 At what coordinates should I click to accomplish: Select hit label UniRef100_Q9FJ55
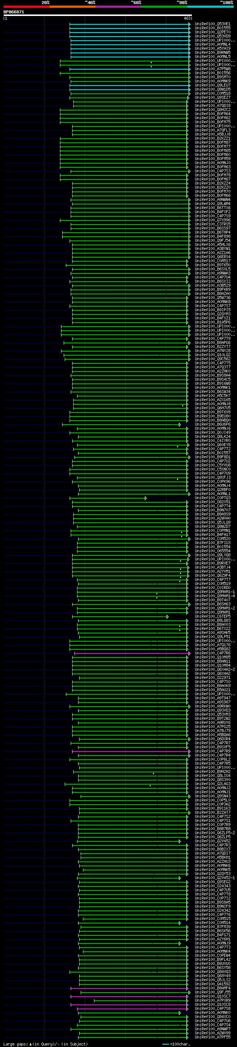pyautogui.click(x=212, y=992)
